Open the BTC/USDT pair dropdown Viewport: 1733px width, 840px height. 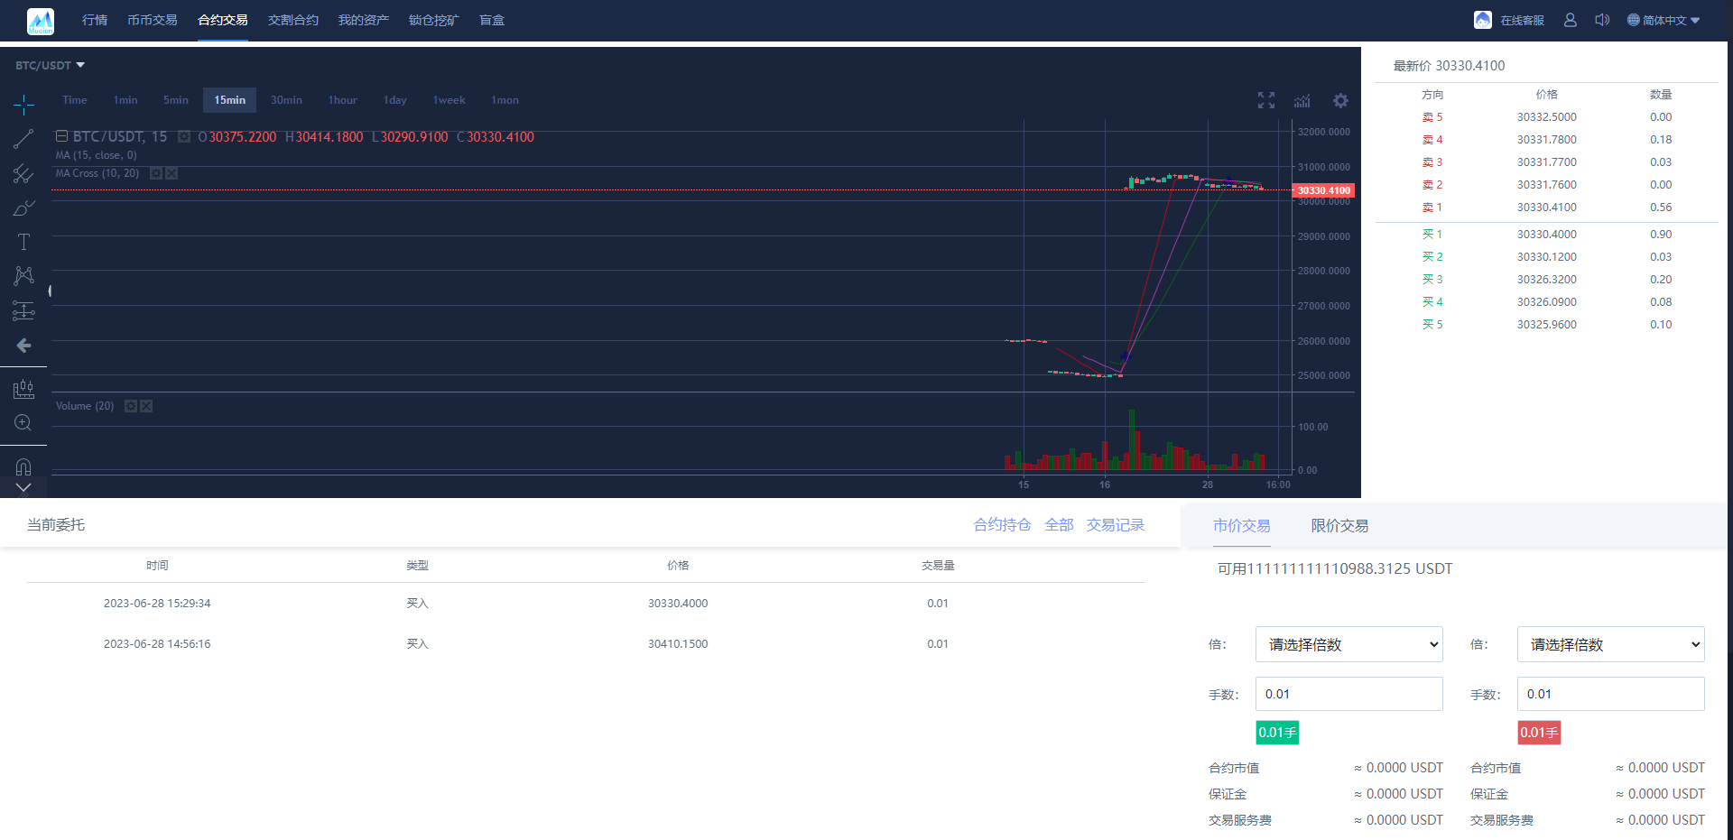[x=50, y=65]
